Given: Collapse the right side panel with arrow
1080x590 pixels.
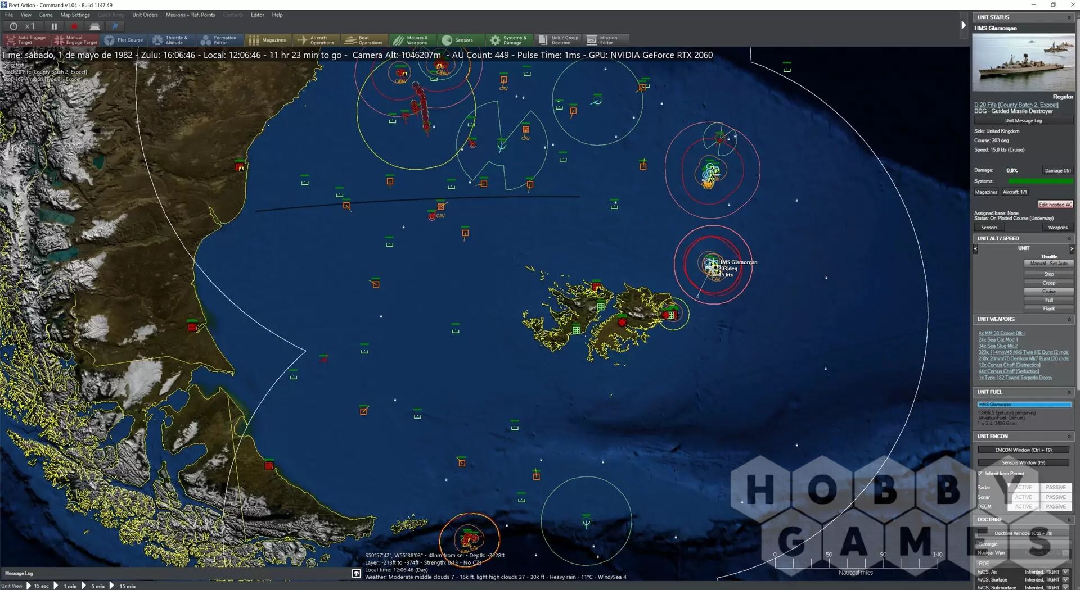Looking at the screenshot, I should 964,25.
